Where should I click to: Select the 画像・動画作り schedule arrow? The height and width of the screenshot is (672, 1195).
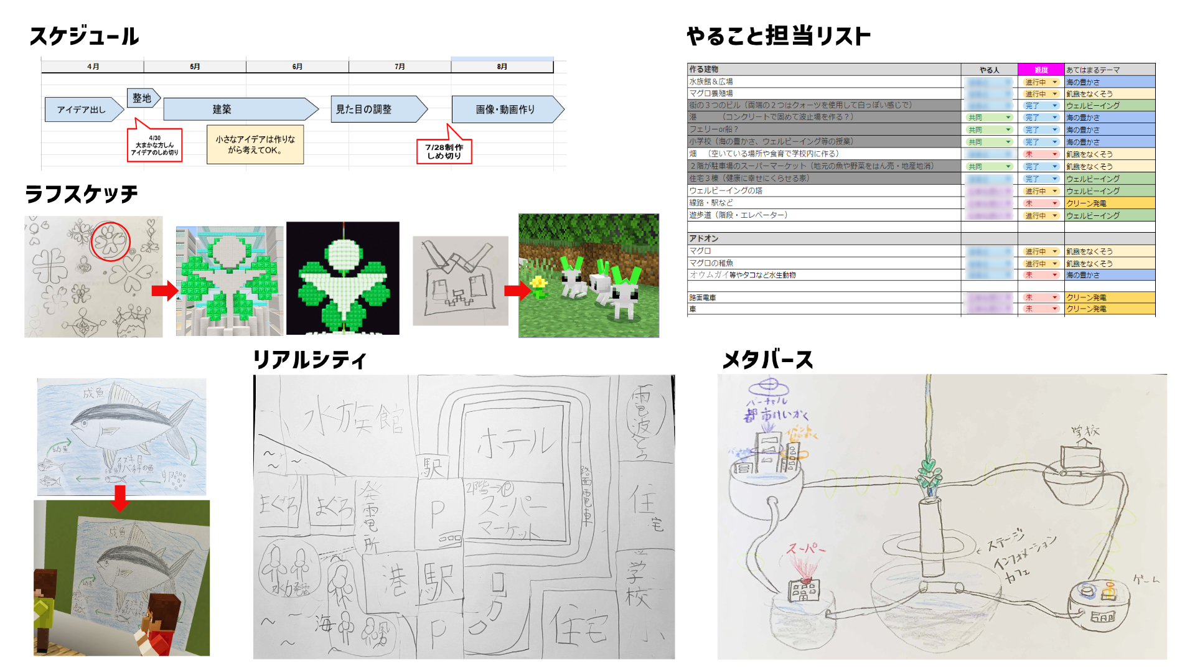pos(508,109)
